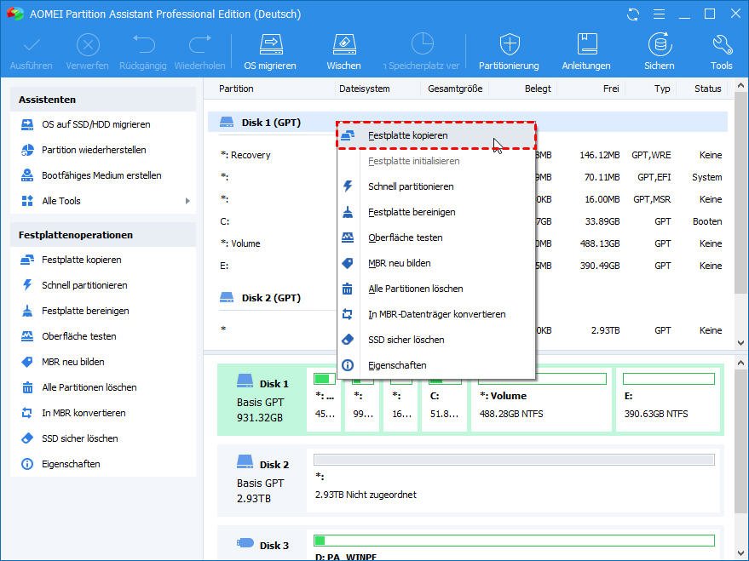Choose Schnell partitionieren in context menu
749x561 pixels.
(x=436, y=186)
